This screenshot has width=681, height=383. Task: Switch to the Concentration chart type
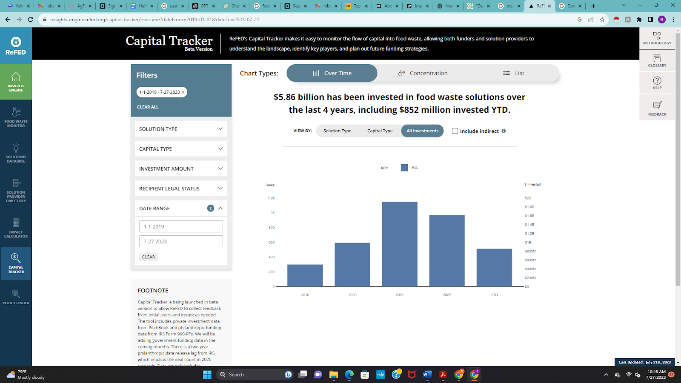click(x=423, y=73)
